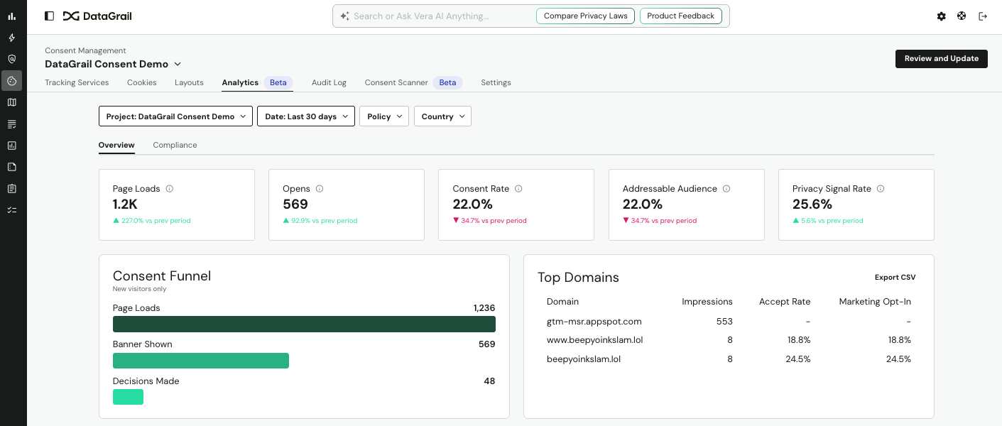Click the 227.0% vs prev period text
Screen dimensions: 1002x426
(157, 221)
